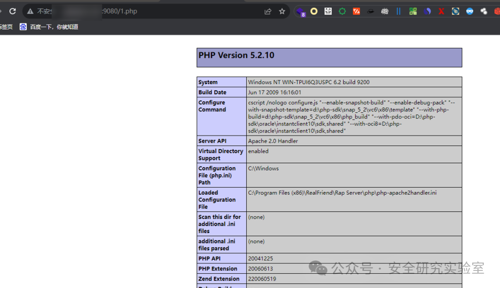Click the blue masked face extension icon
500x288 pixels.
[470, 12]
